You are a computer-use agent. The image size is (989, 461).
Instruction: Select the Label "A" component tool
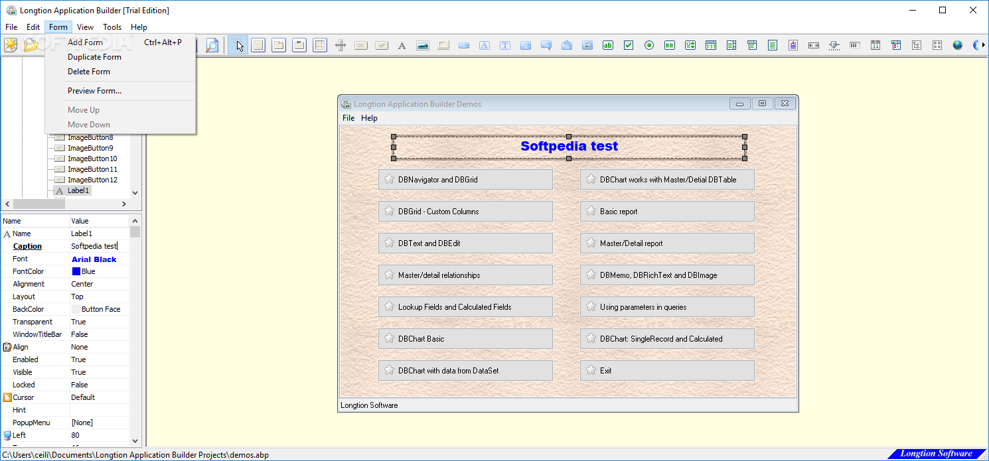coord(402,45)
